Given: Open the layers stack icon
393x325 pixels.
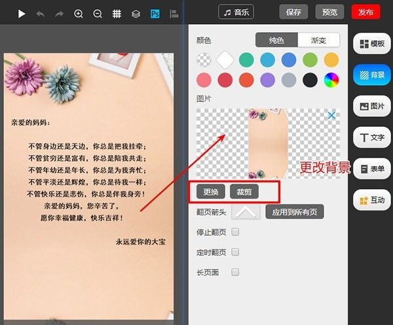Looking at the screenshot, I should [136, 14].
